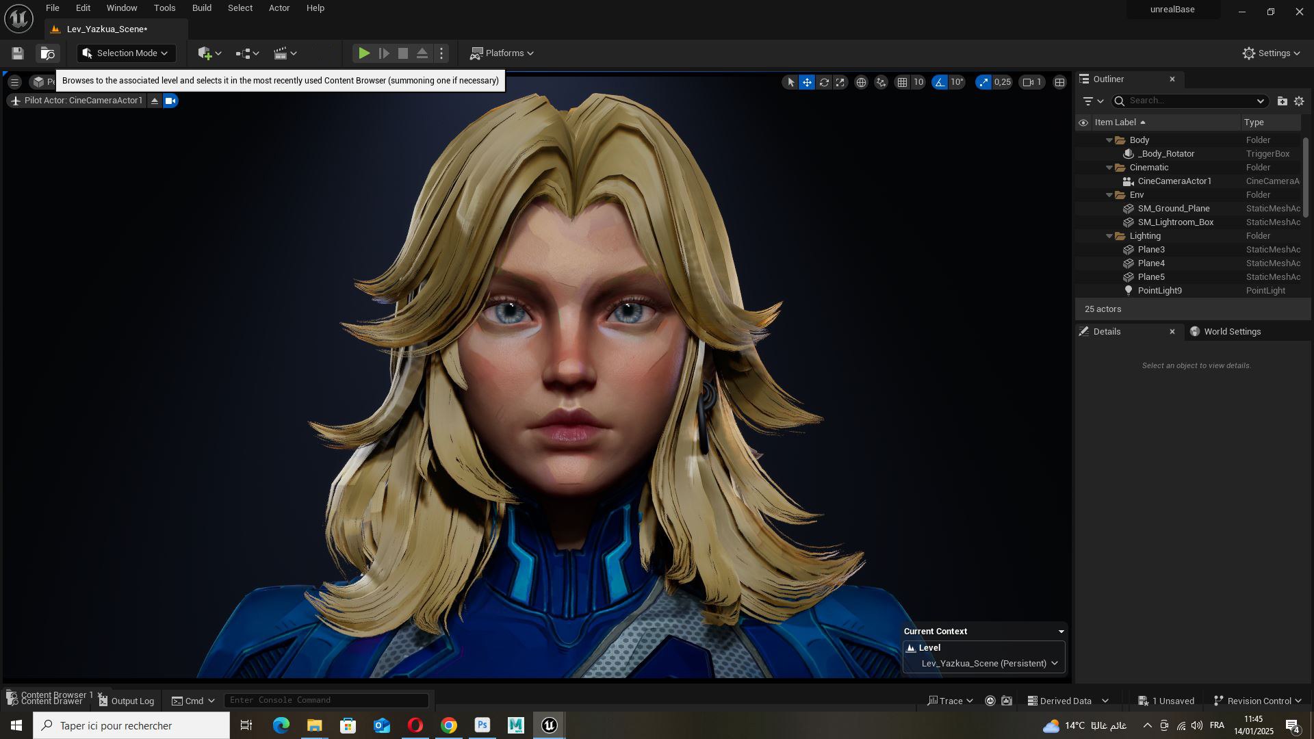The width and height of the screenshot is (1314, 739).
Task: Switch world/local coordinate system globe
Action: (x=861, y=82)
